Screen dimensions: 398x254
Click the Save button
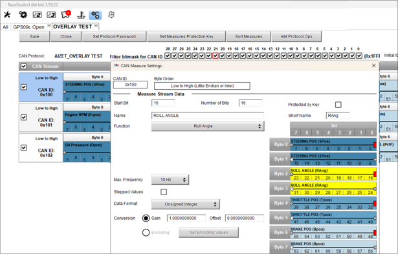[x=34, y=36]
